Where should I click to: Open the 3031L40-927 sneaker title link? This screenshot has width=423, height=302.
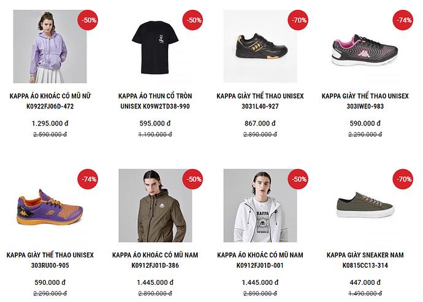pyautogui.click(x=260, y=101)
